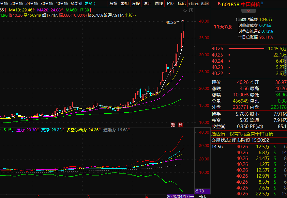
Task: Toggle 复权 price adjustment
Action: click(x=113, y=4)
